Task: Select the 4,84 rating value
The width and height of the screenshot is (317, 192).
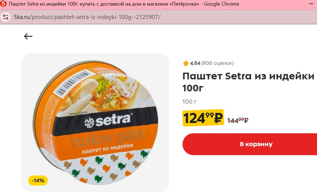Action: click(x=195, y=63)
